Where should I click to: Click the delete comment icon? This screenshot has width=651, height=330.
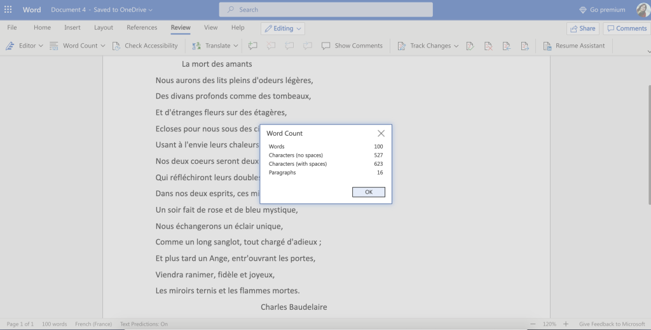[271, 46]
